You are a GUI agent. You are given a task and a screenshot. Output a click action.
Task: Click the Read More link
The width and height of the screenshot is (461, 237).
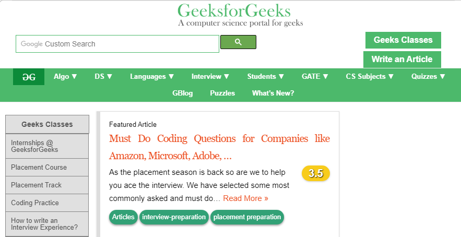[245, 198]
